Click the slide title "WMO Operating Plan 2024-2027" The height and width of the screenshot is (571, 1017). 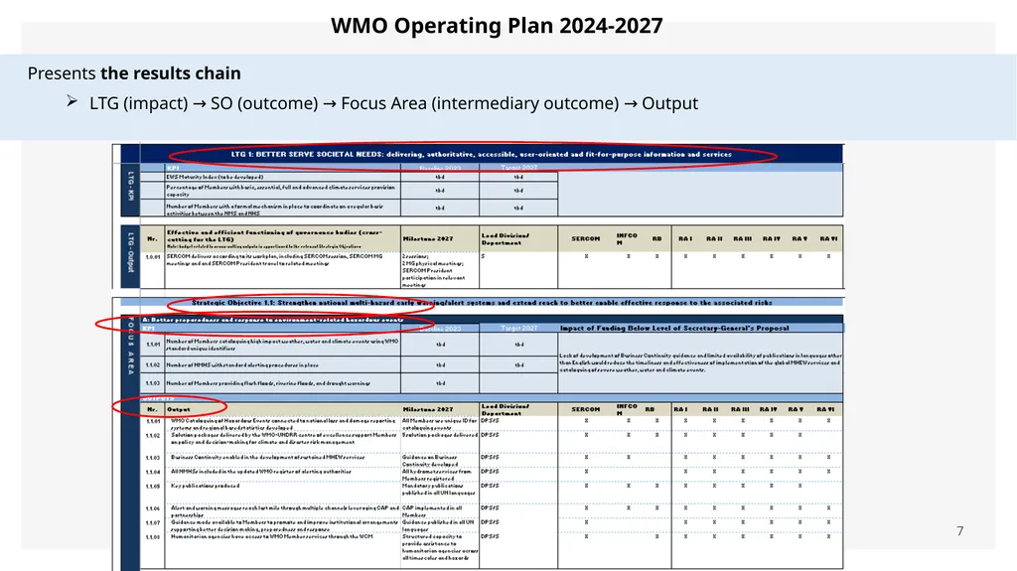click(x=497, y=26)
